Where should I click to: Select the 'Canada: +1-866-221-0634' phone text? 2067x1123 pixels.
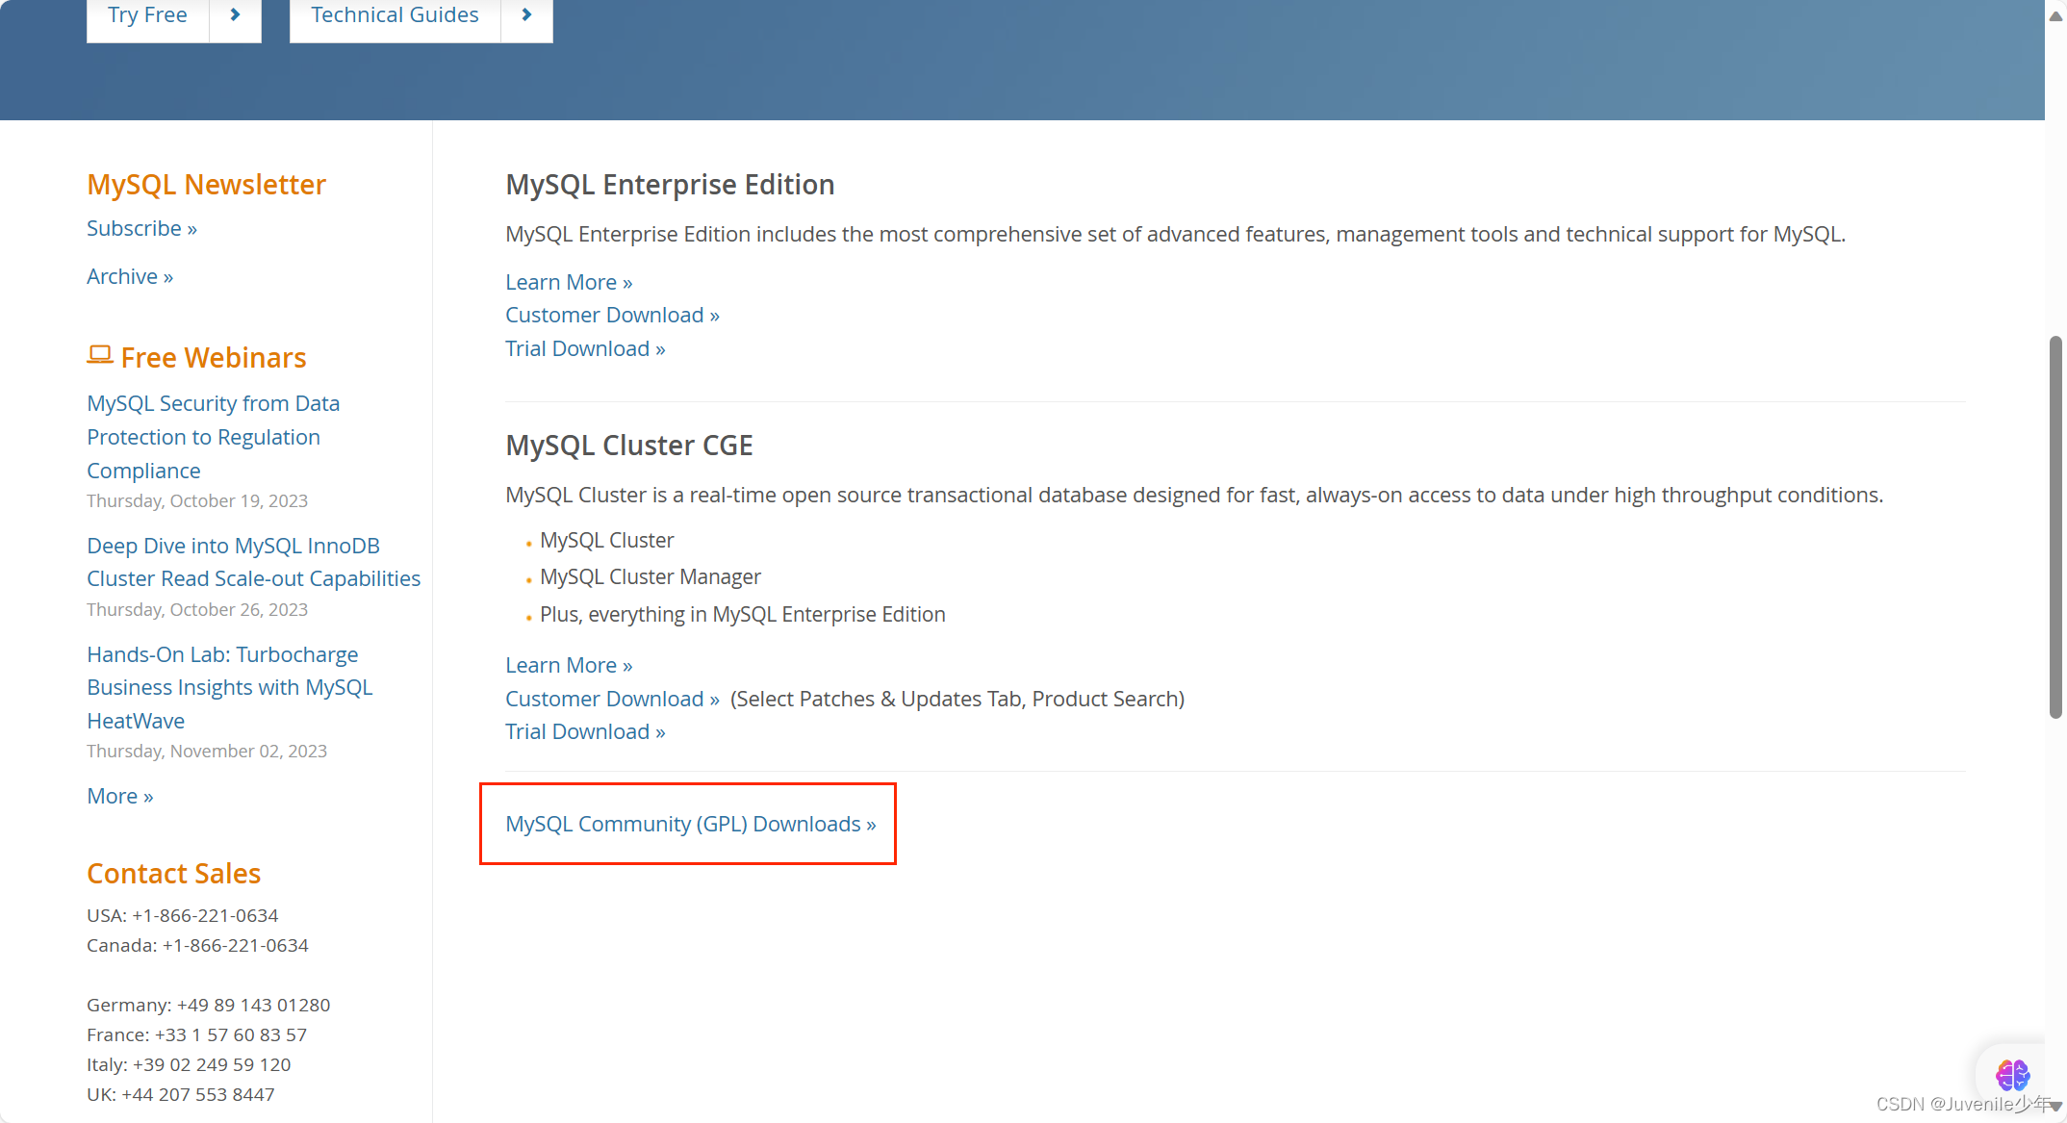pos(197,945)
